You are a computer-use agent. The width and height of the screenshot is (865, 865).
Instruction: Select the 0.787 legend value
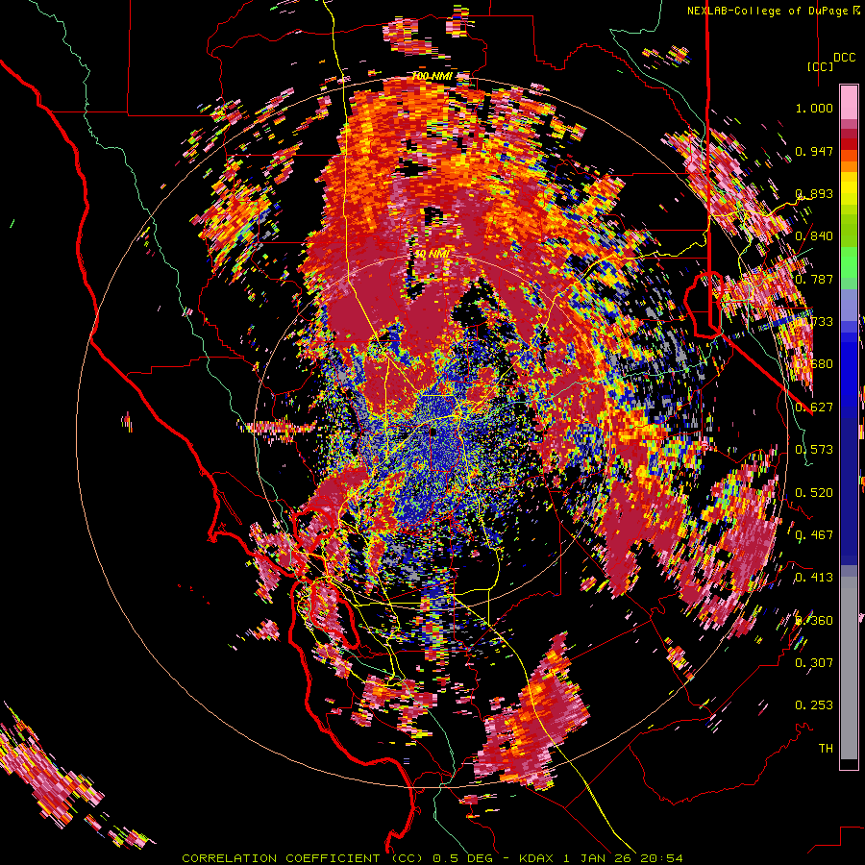coord(814,279)
